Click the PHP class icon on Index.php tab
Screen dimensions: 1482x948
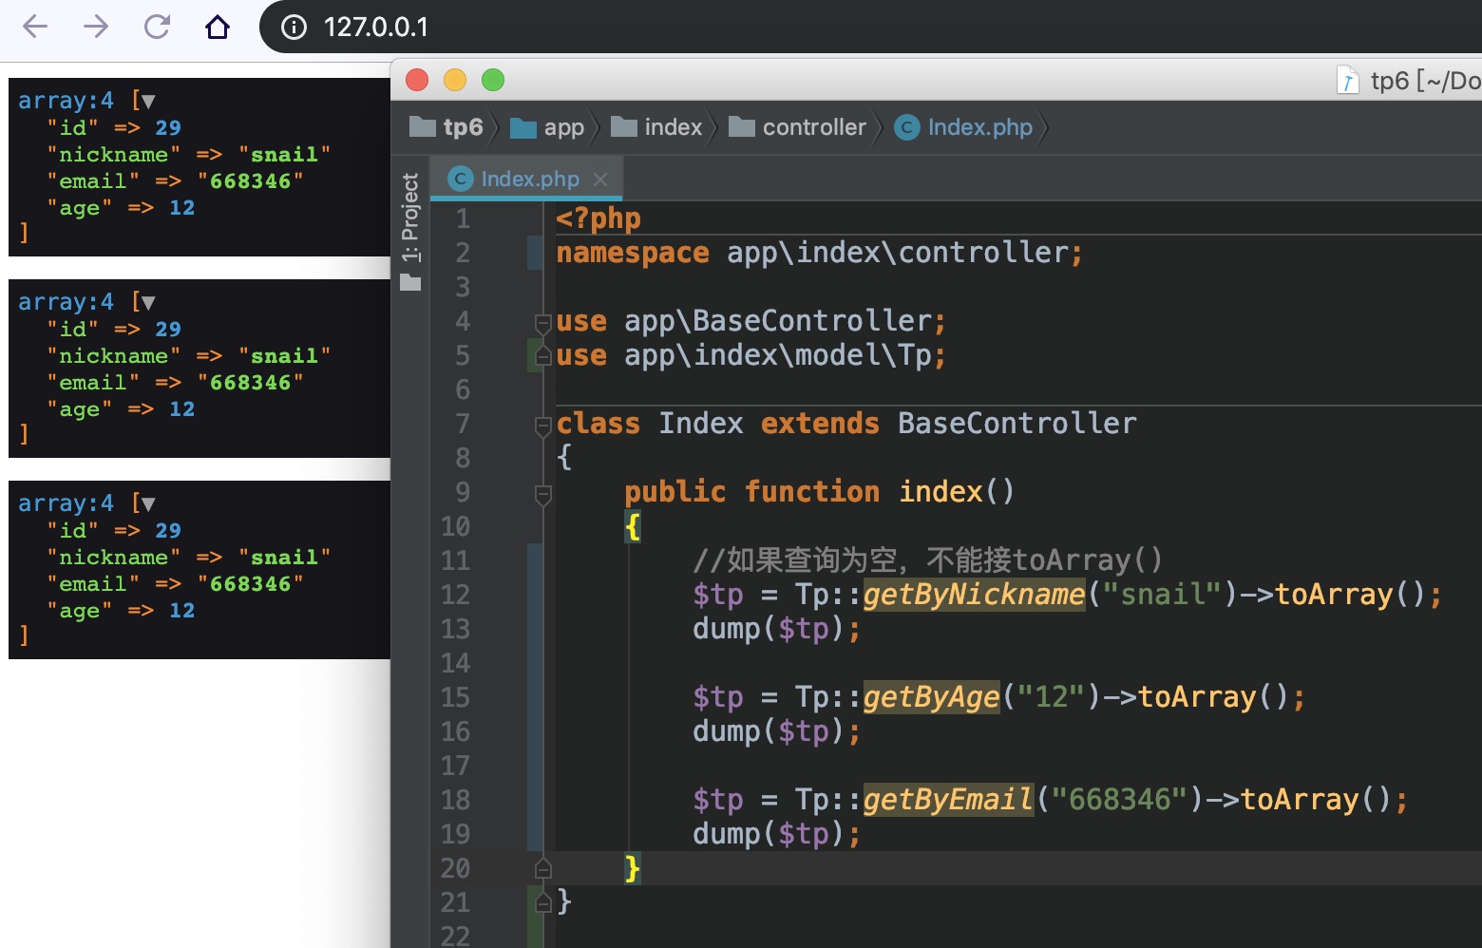pyautogui.click(x=460, y=179)
